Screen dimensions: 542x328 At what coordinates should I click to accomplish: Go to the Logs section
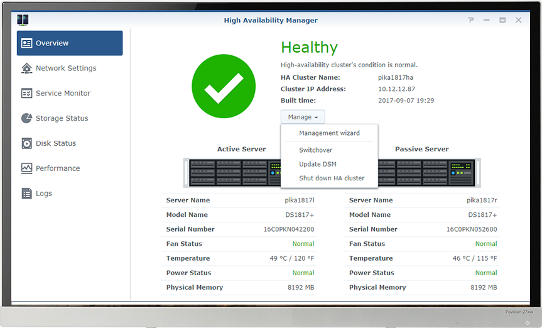[x=44, y=194]
